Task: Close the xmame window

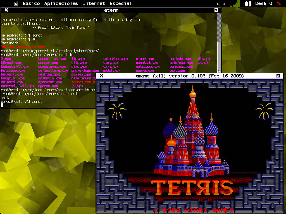Action: click(x=102, y=76)
